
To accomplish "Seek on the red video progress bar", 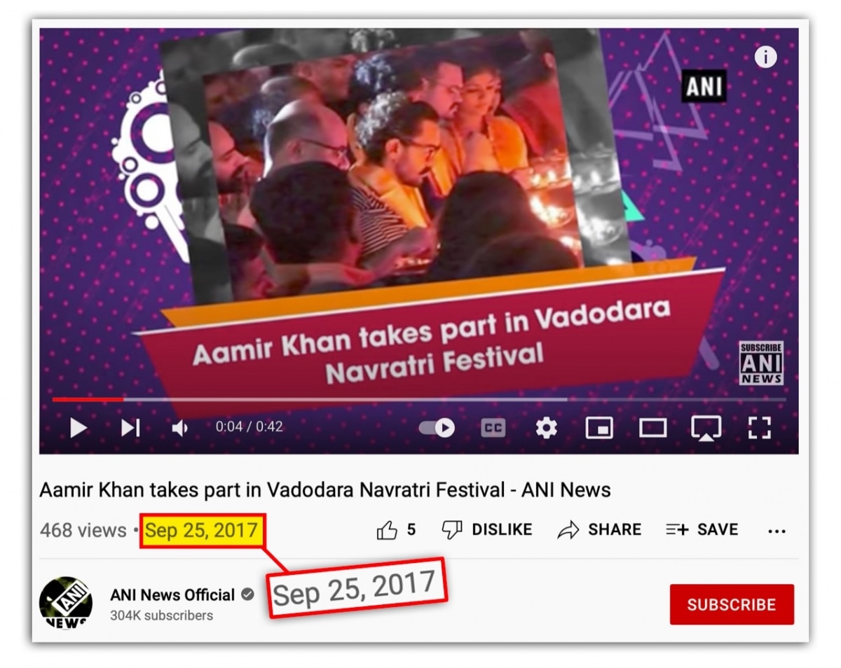I will pos(88,399).
